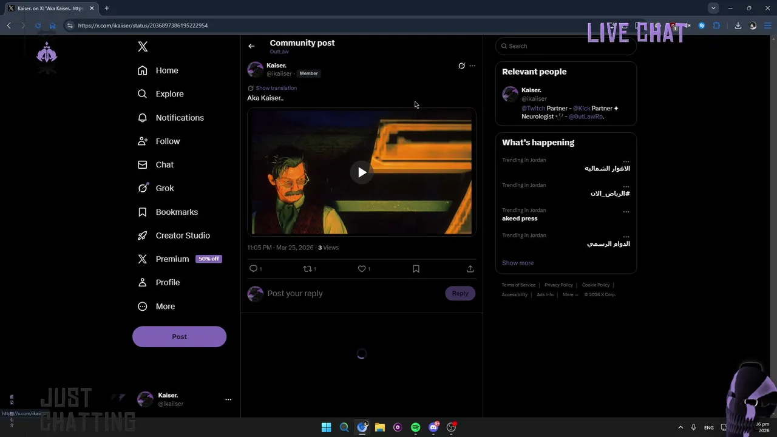
Task: Click the Kaiser account avatar at bottom
Action: point(145,399)
